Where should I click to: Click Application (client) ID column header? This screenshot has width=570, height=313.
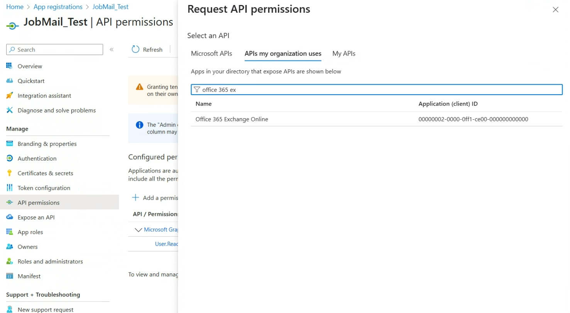(x=448, y=104)
